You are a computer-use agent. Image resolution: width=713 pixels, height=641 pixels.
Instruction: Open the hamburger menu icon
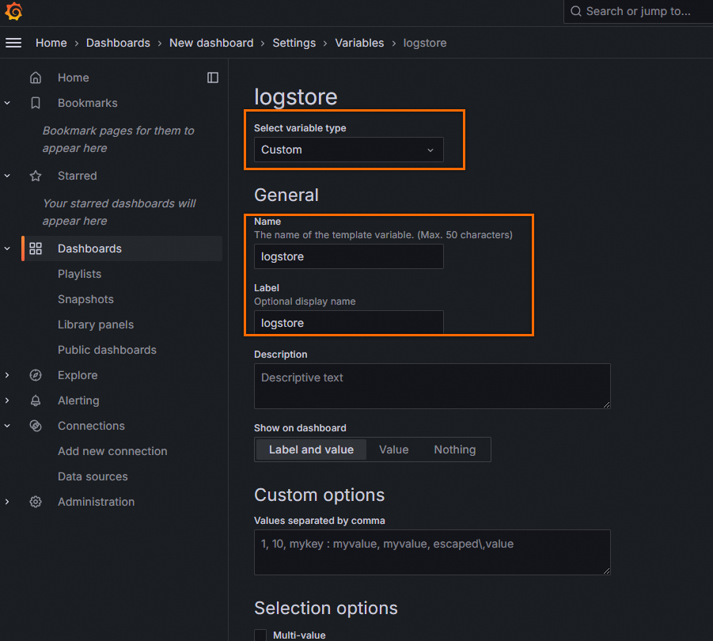13,43
